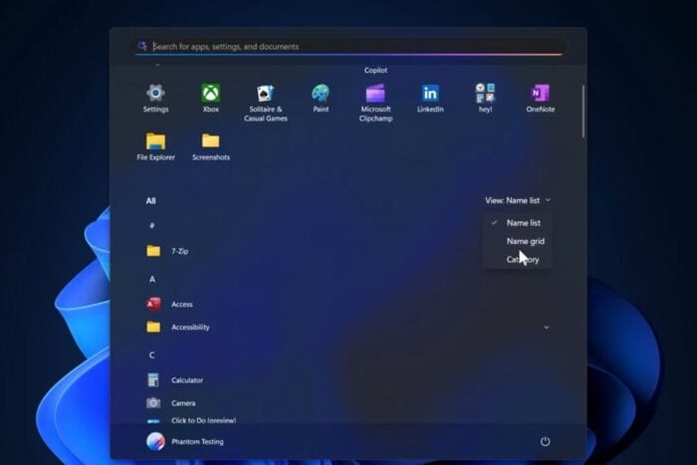
Task: Open the Screenshots pinned folder
Action: click(211, 141)
